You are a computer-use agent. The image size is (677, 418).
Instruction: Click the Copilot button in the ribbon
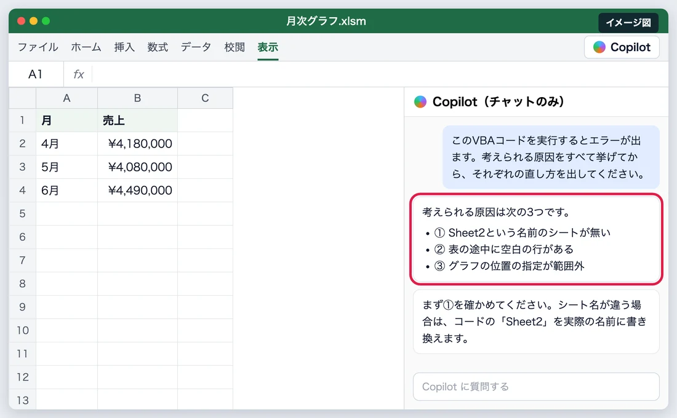622,47
